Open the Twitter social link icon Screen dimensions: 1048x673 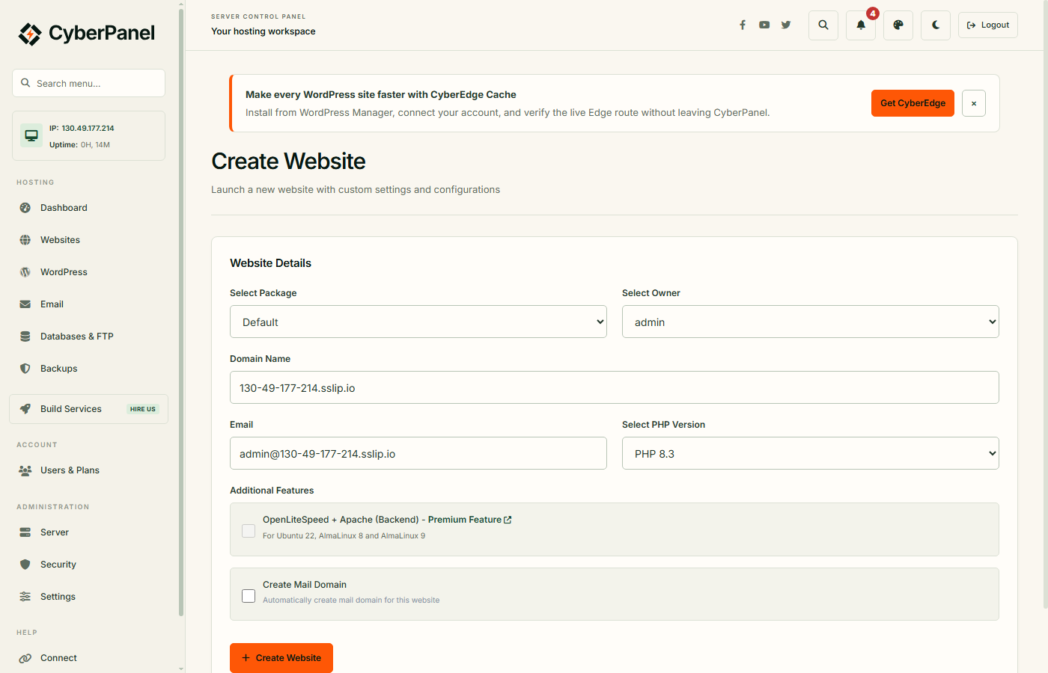point(786,25)
